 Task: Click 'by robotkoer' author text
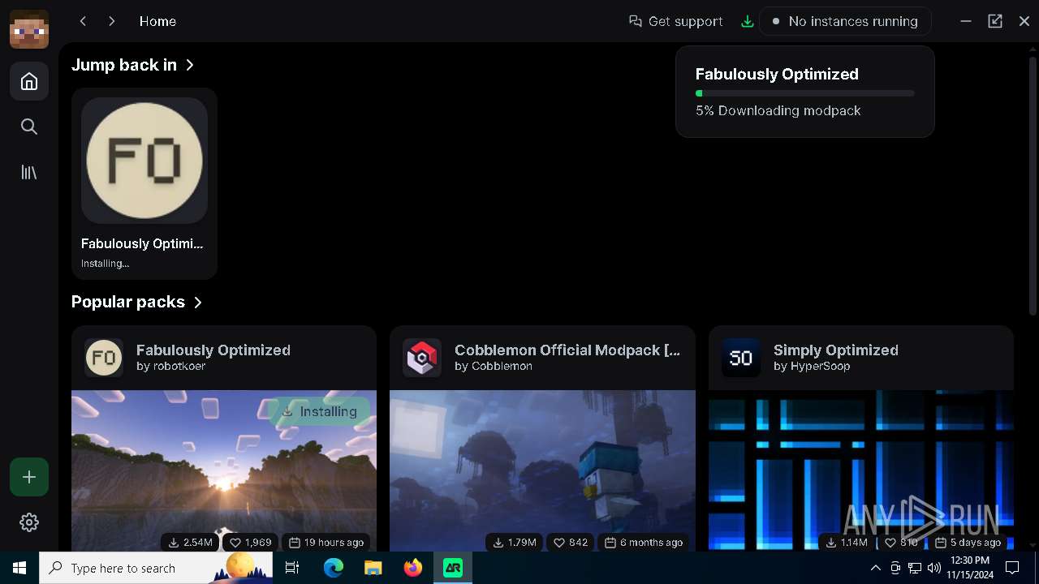(170, 366)
